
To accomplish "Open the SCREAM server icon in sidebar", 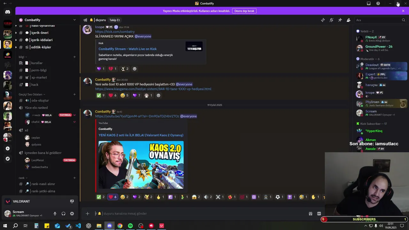I will tap(8, 24).
